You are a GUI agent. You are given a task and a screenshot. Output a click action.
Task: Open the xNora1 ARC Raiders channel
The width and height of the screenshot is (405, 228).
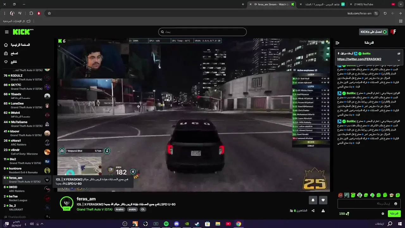tap(27, 142)
